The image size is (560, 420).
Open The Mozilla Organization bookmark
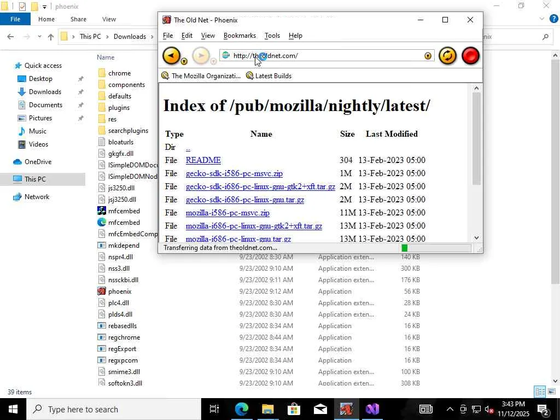pos(201,75)
